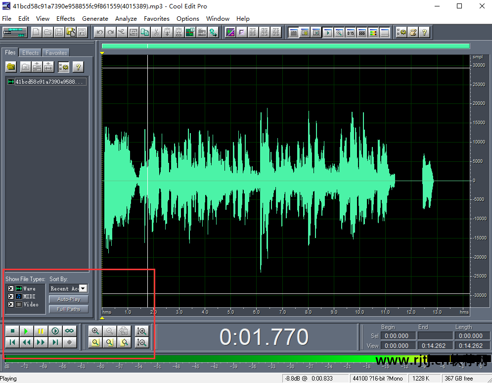Open the Effects menu
The image size is (492, 383).
click(66, 18)
